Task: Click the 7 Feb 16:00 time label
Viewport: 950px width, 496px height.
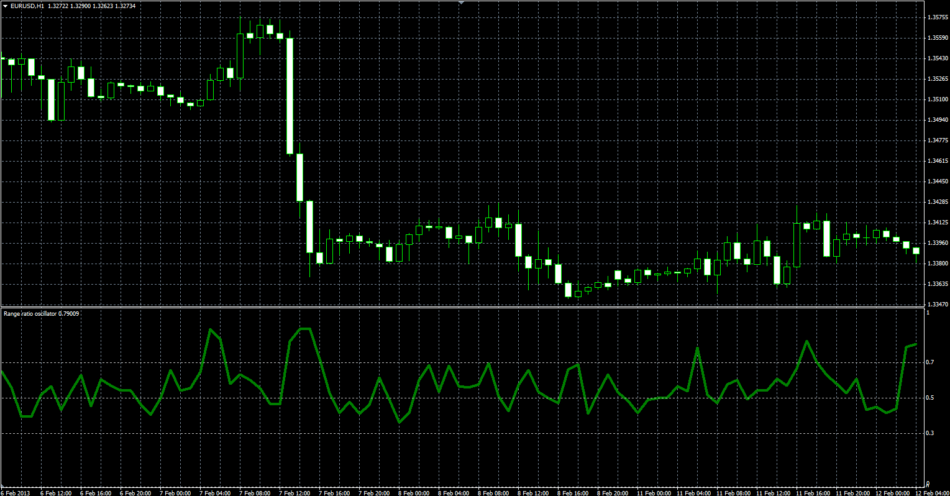Action: 334,493
